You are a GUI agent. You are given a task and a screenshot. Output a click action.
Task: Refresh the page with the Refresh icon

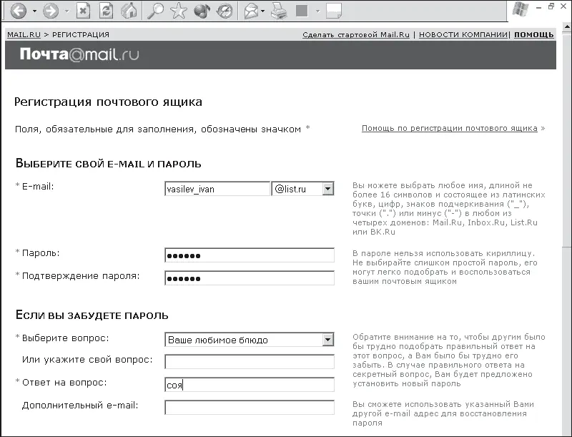[x=106, y=11]
